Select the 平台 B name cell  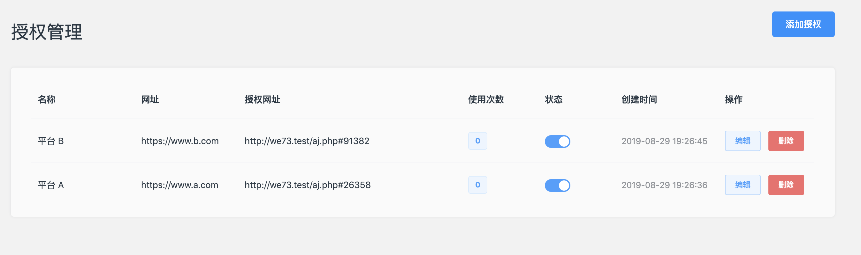click(x=51, y=141)
